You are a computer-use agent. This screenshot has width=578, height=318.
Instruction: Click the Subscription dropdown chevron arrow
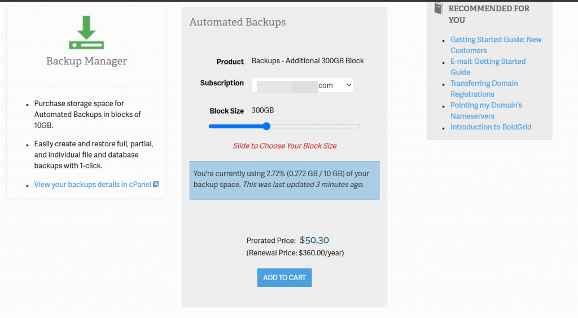349,85
